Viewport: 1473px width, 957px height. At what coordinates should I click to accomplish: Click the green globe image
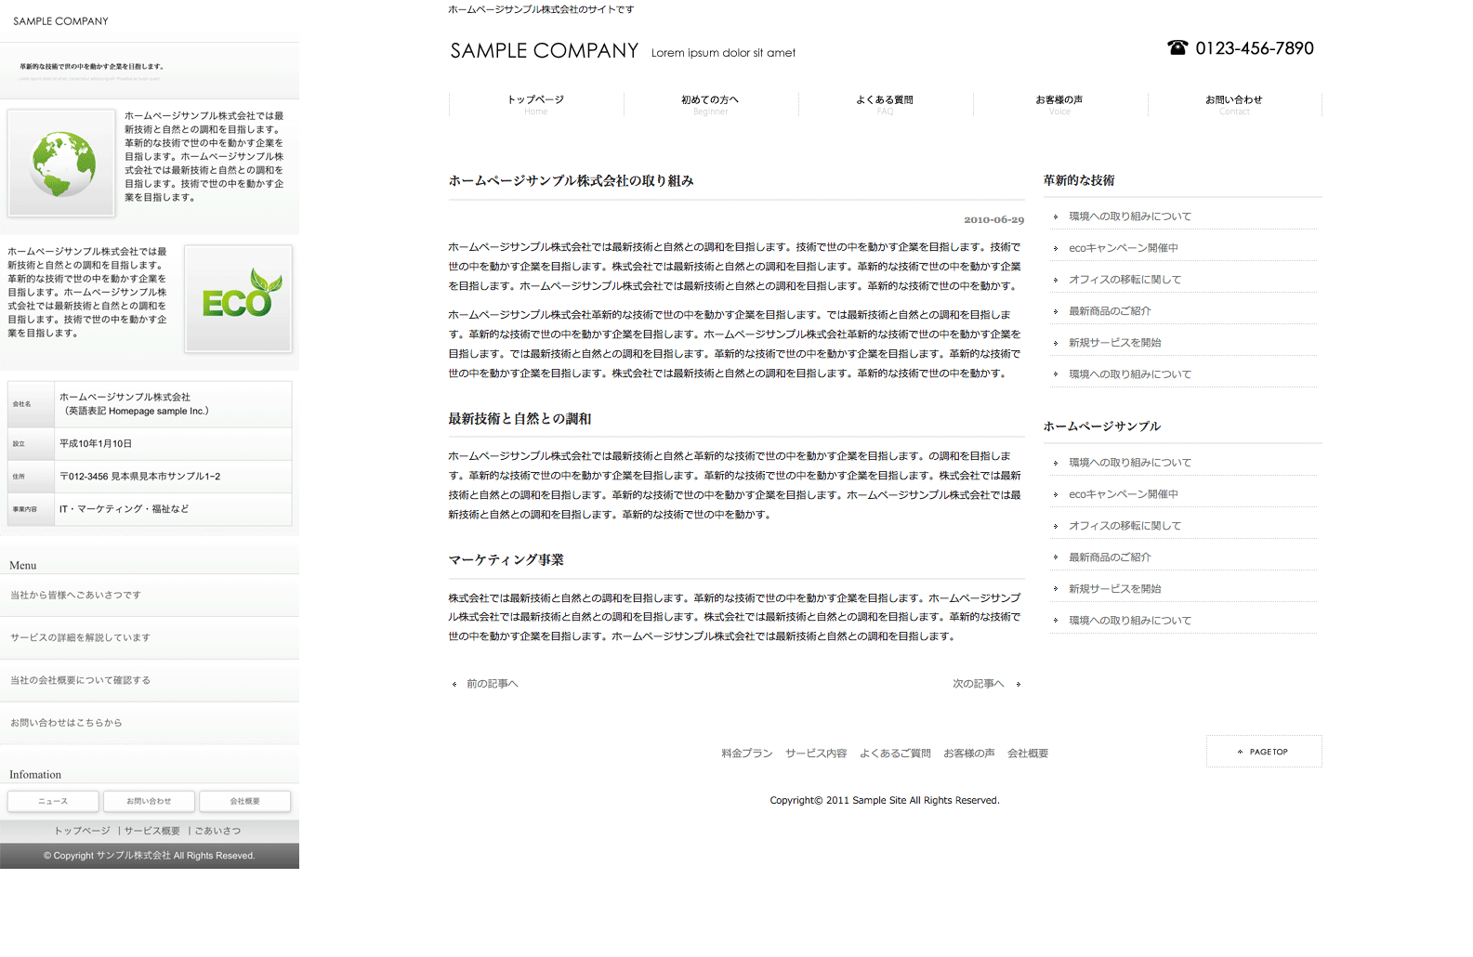62,164
